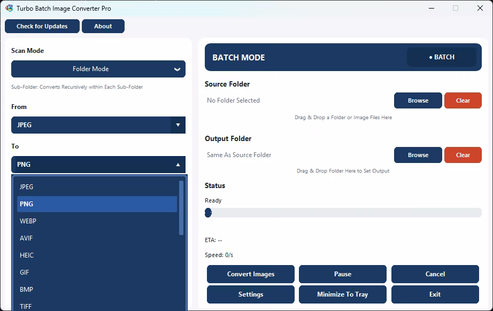Select PNG in the To format list
This screenshot has width=493, height=311.
(x=97, y=204)
